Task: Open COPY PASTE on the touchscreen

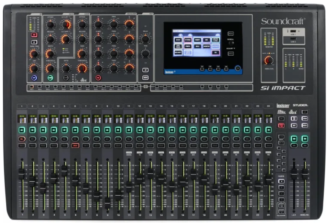Action: click(x=178, y=46)
